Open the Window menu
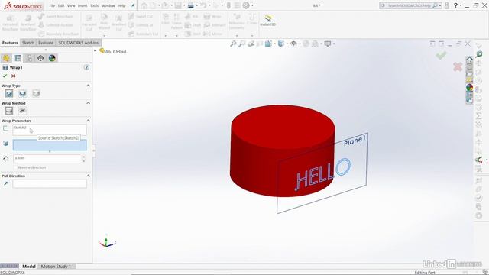This screenshot has height=275, width=489. 108,5
